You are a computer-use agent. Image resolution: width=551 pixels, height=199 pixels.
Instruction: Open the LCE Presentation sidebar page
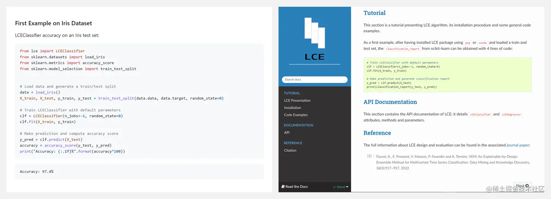pos(297,100)
